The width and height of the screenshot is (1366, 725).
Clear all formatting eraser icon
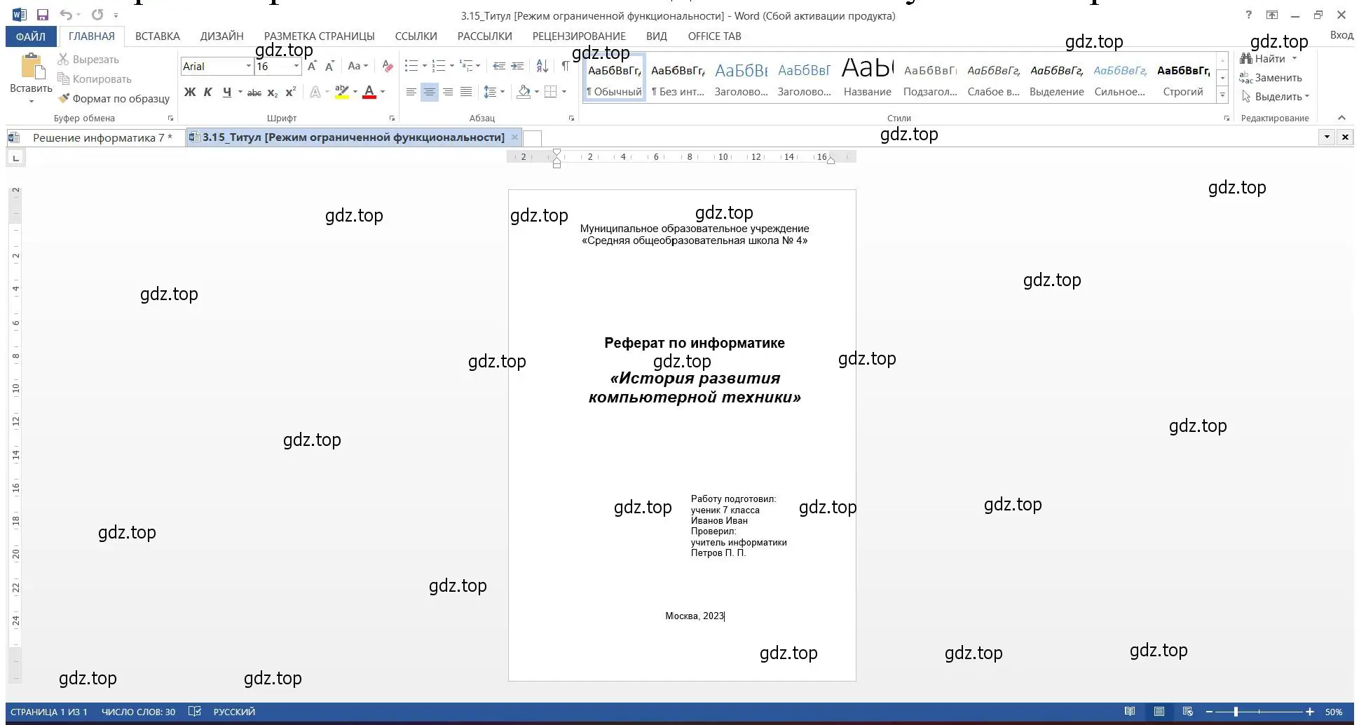coord(388,66)
